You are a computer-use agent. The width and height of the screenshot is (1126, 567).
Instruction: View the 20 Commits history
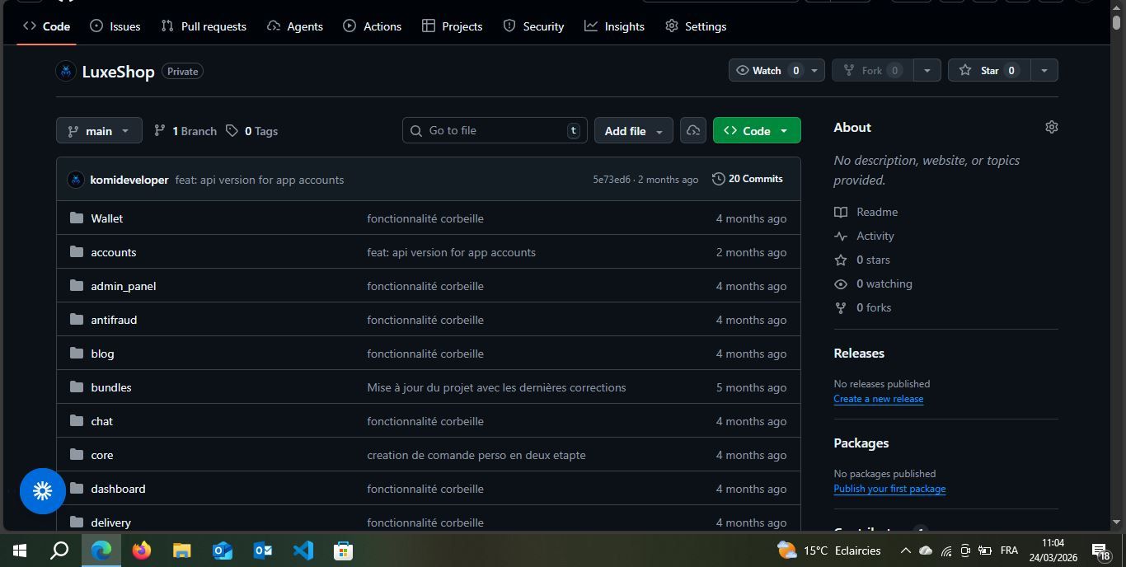point(747,179)
